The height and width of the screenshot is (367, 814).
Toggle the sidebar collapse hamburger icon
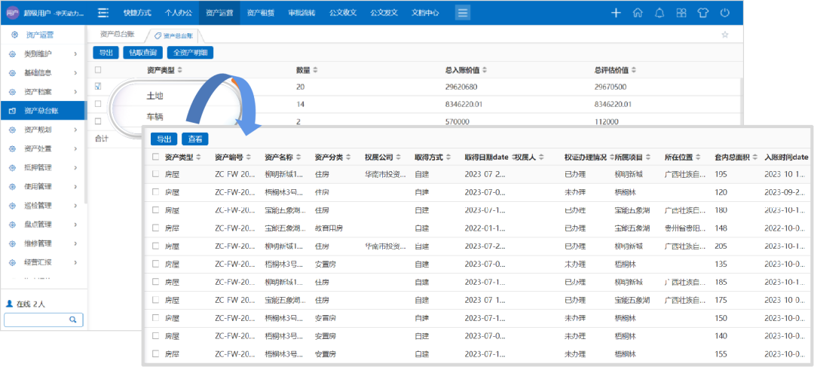click(x=103, y=13)
